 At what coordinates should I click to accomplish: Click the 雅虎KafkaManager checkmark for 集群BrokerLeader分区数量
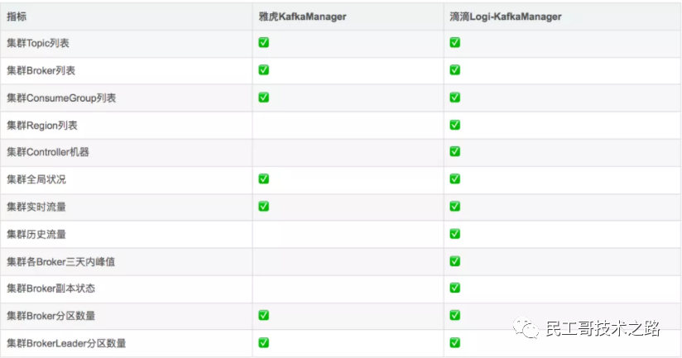[x=263, y=343]
